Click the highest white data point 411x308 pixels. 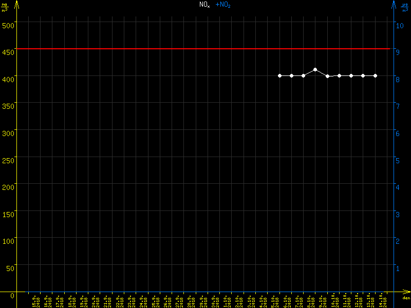pyautogui.click(x=315, y=69)
